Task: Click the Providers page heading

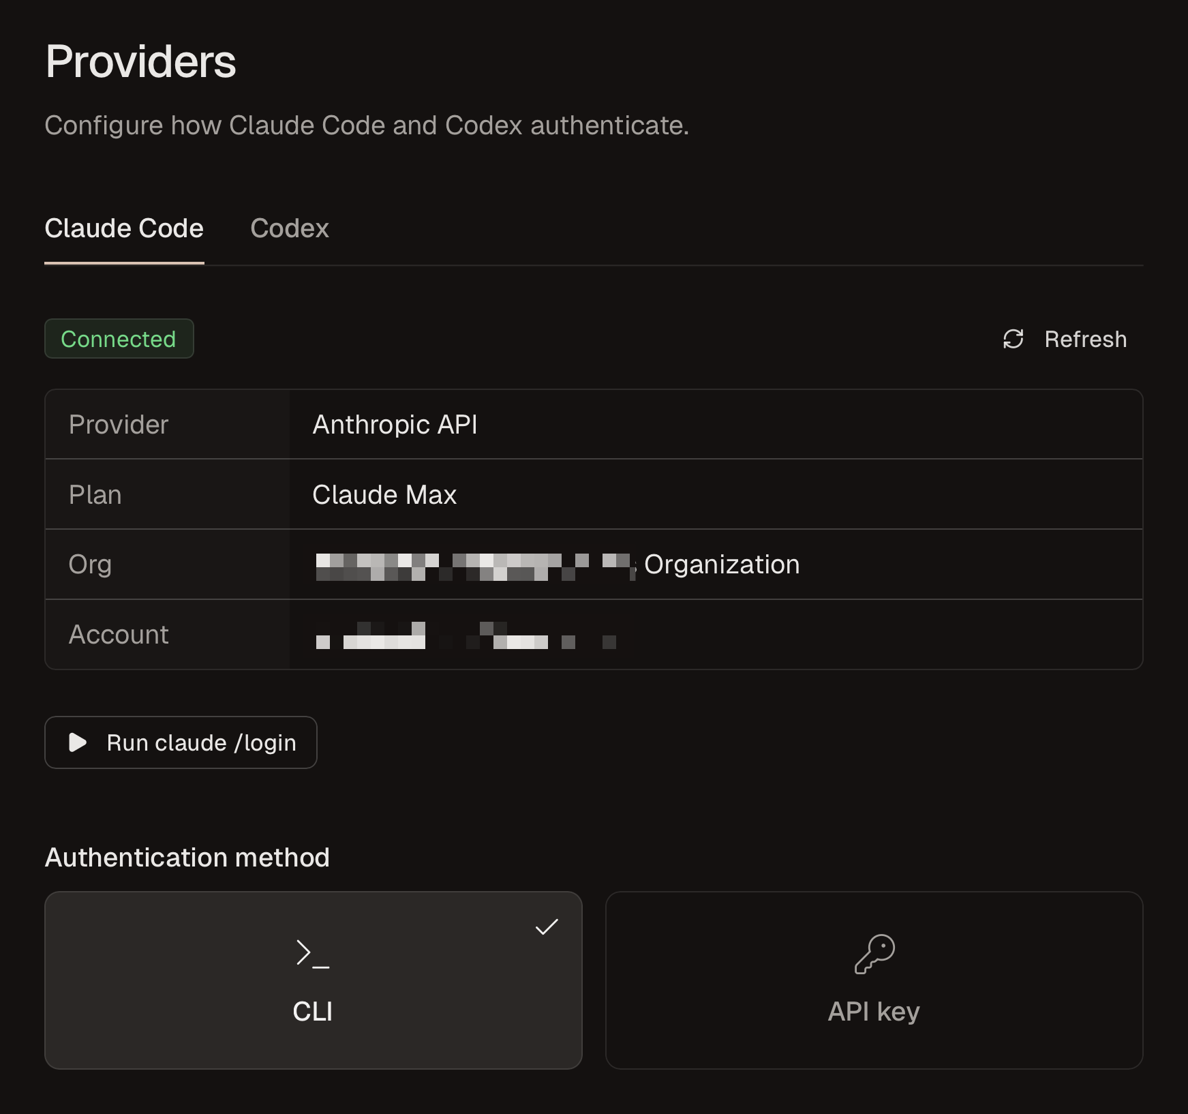Action: point(141,62)
